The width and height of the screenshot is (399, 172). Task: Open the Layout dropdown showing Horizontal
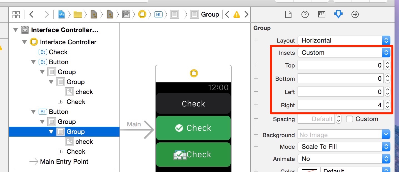point(344,40)
